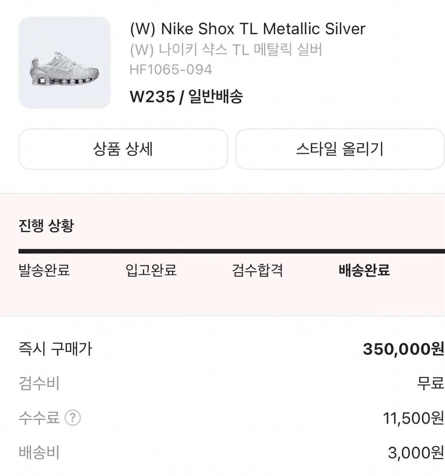Open the Nike Shox product thumbnail
The image size is (445, 476).
coord(65,63)
